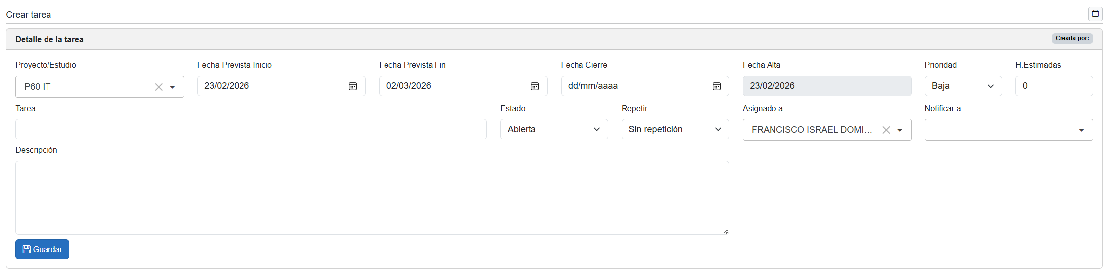The image size is (1110, 277).
Task: Expand the Proyecto/Estudio dropdown arrow
Action: [x=173, y=87]
